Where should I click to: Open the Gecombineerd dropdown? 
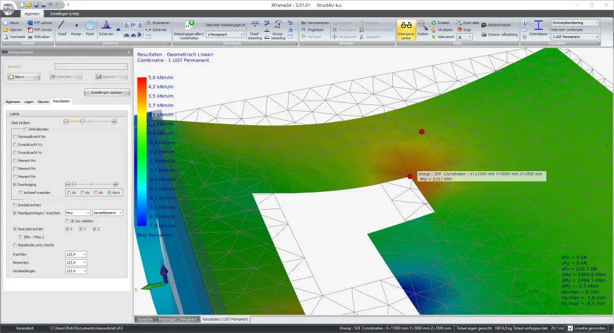click(x=107, y=212)
